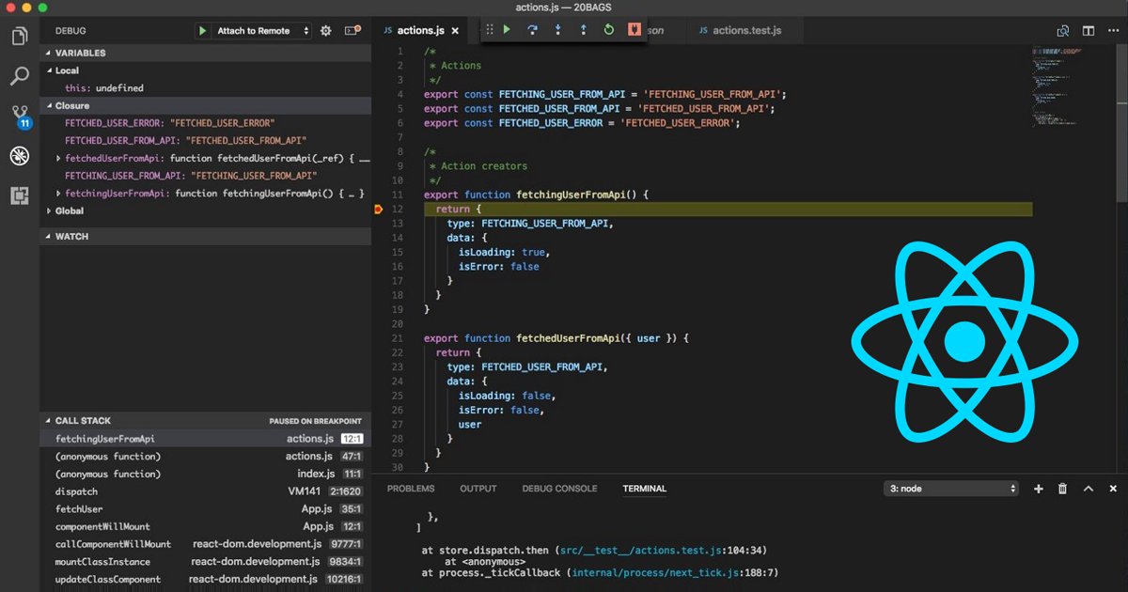Click the Step Into debug icon
The image size is (1128, 592).
pyautogui.click(x=558, y=29)
